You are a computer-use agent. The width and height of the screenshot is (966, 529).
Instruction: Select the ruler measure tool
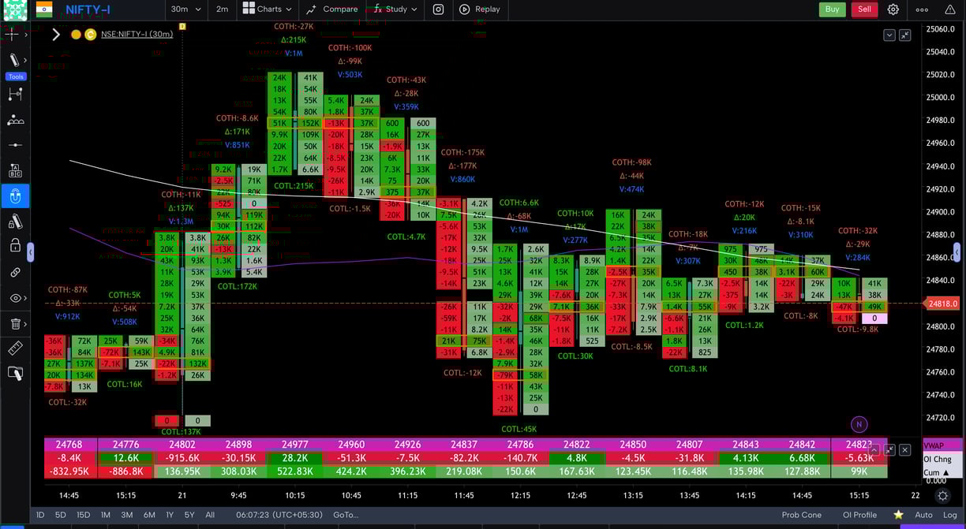[x=14, y=348]
